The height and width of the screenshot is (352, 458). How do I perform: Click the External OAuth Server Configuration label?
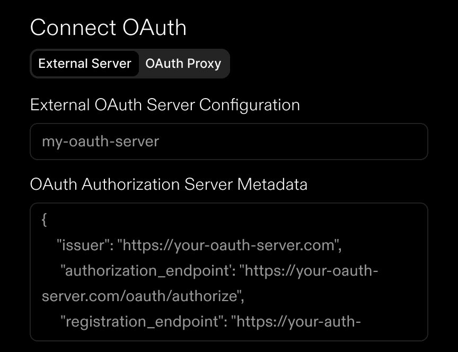point(165,105)
